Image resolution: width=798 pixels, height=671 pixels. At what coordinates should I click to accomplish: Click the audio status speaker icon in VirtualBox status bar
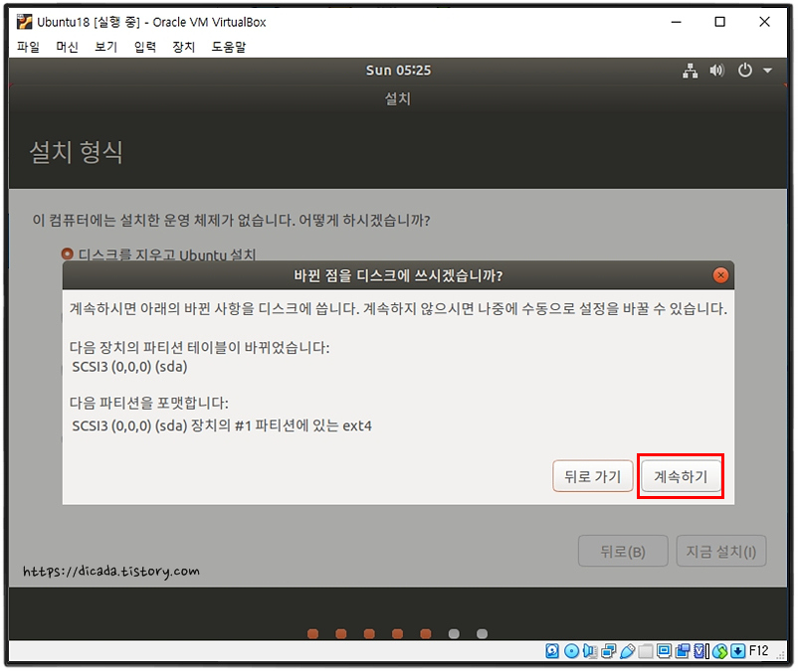[x=590, y=651]
